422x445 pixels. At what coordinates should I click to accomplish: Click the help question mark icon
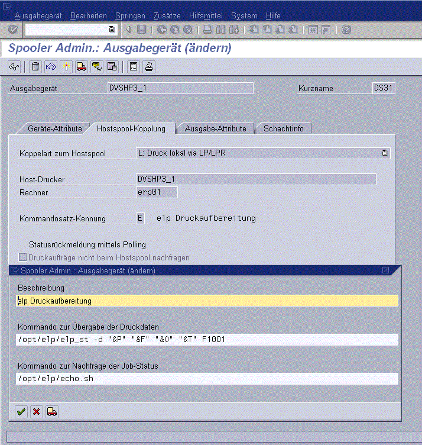(346, 30)
